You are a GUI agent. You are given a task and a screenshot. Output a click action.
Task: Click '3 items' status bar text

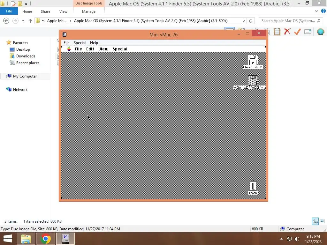[x=11, y=221]
